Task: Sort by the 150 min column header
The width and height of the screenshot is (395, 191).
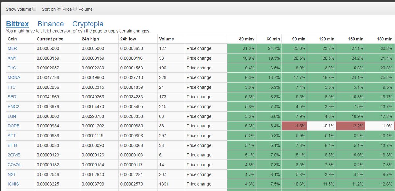Action: [x=351, y=39]
